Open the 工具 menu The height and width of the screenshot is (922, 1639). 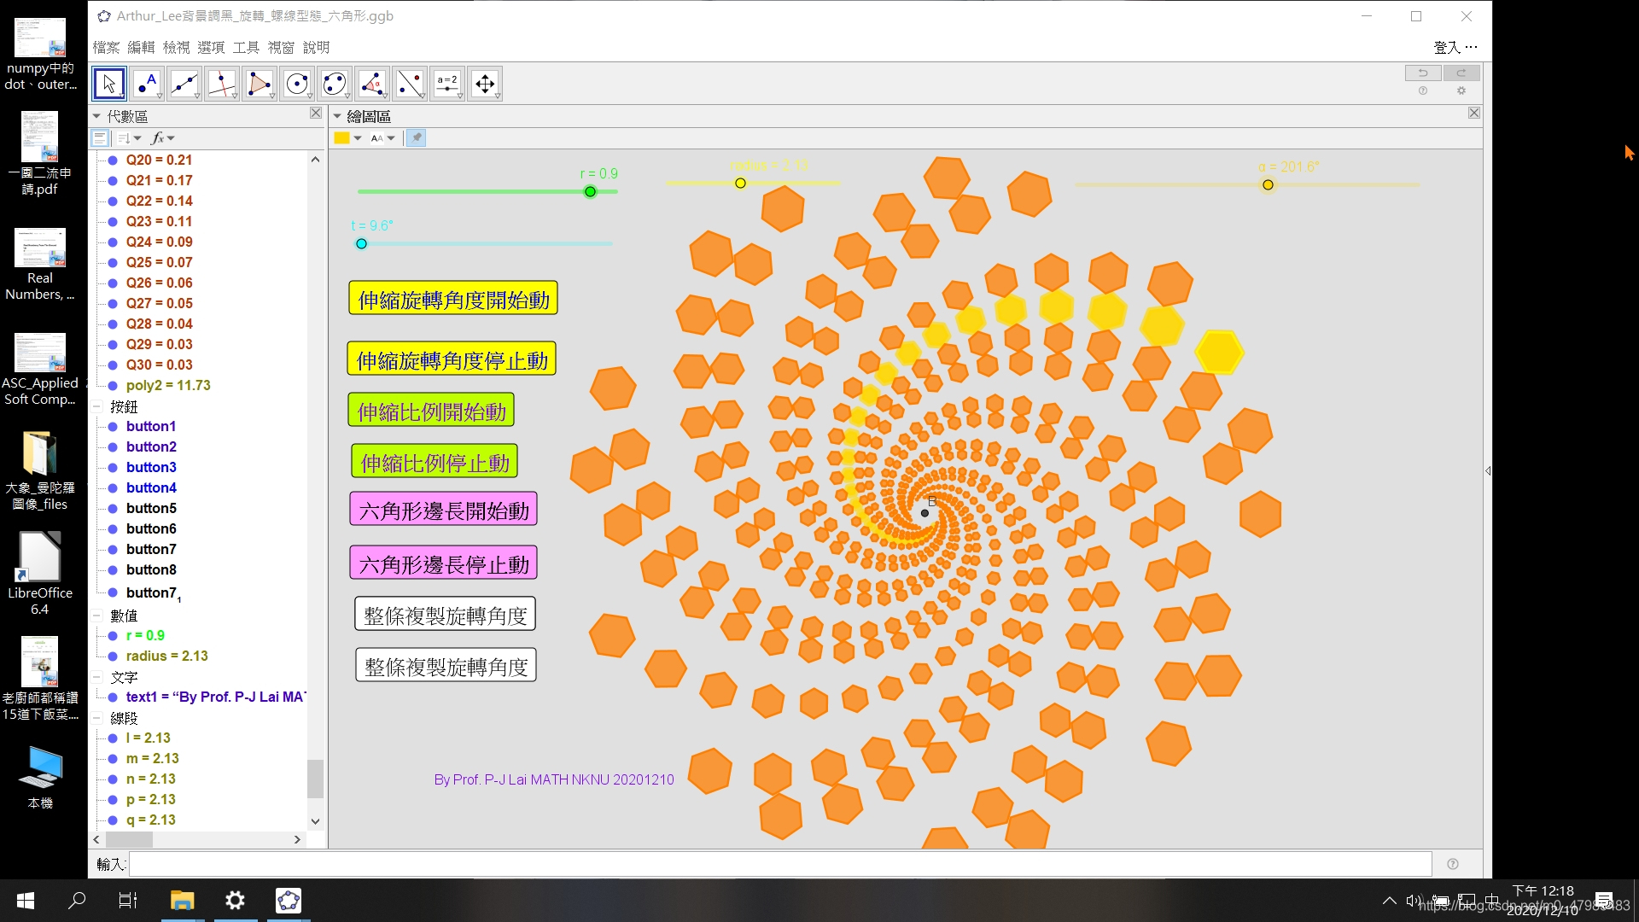click(x=246, y=48)
